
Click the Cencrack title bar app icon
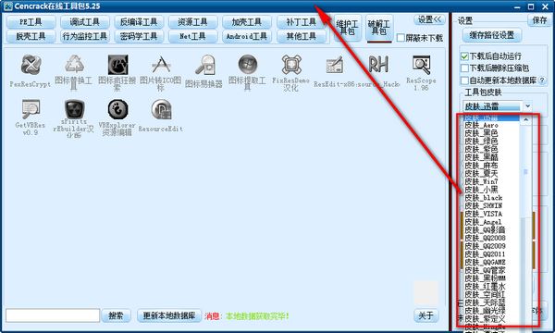[7, 6]
